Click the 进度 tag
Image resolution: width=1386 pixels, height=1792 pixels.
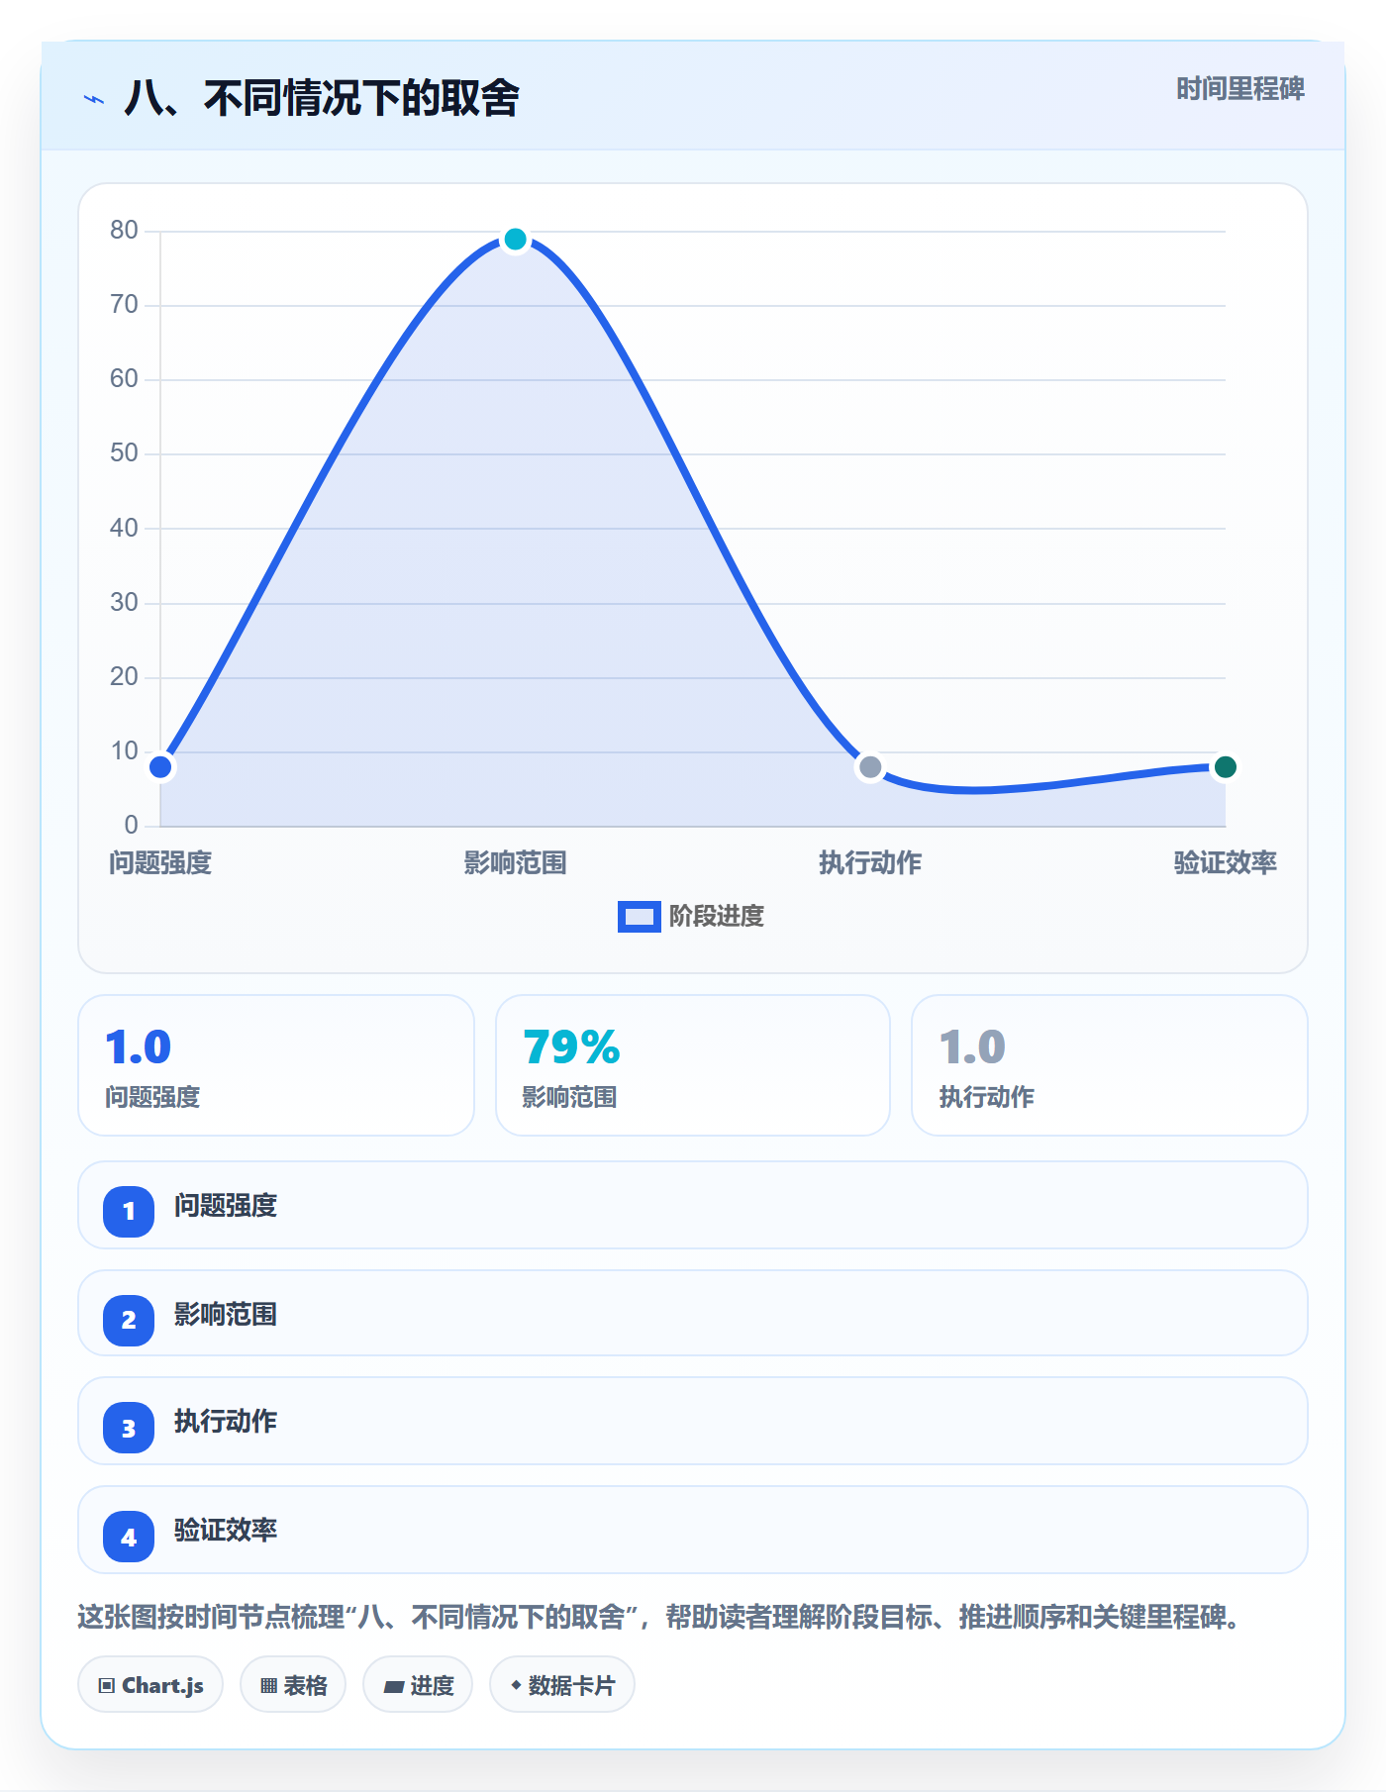(418, 1685)
